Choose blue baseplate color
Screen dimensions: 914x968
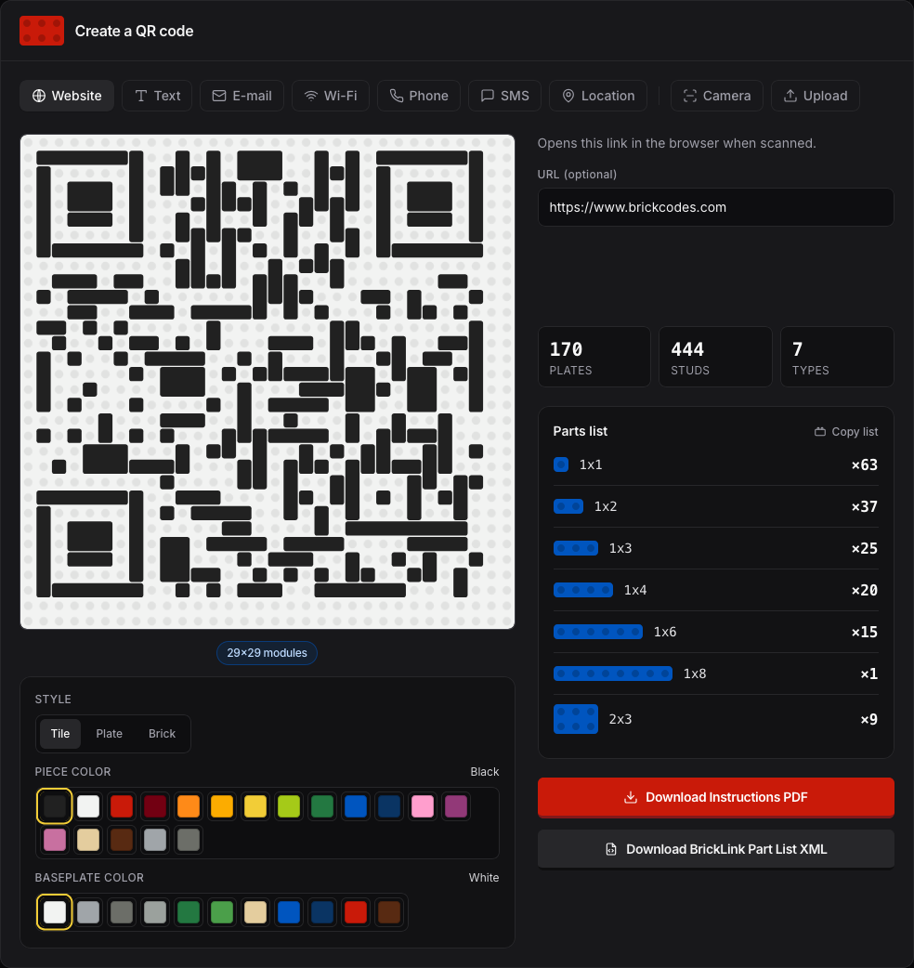289,912
